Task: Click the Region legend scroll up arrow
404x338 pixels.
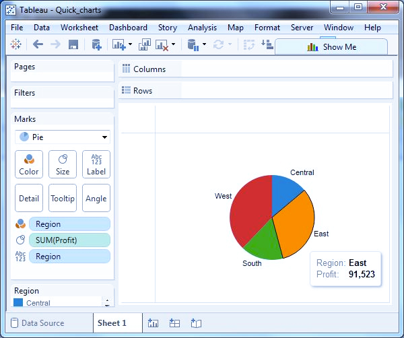Action: (107, 300)
